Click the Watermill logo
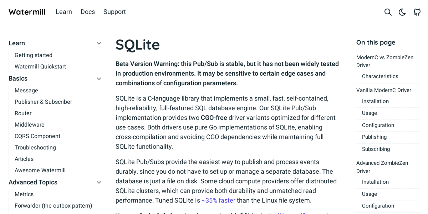This screenshot has height=214, width=428. [x=27, y=12]
